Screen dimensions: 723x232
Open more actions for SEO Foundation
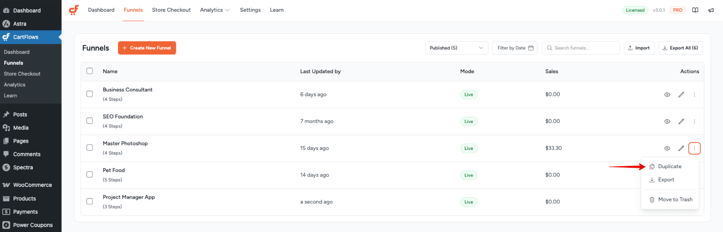coord(694,121)
